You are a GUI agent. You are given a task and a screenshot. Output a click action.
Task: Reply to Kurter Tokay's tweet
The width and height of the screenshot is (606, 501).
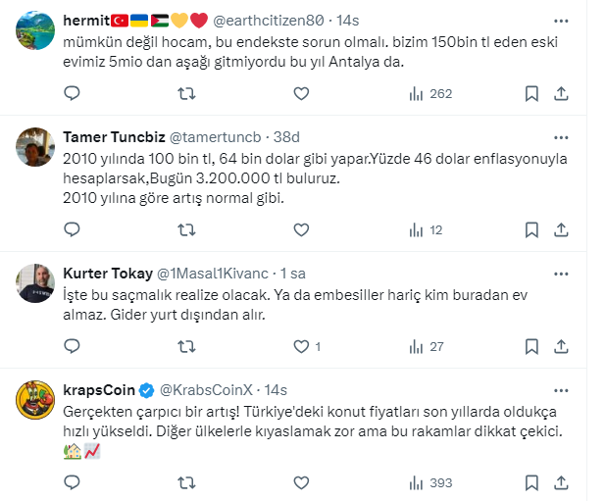pyautogui.click(x=72, y=346)
